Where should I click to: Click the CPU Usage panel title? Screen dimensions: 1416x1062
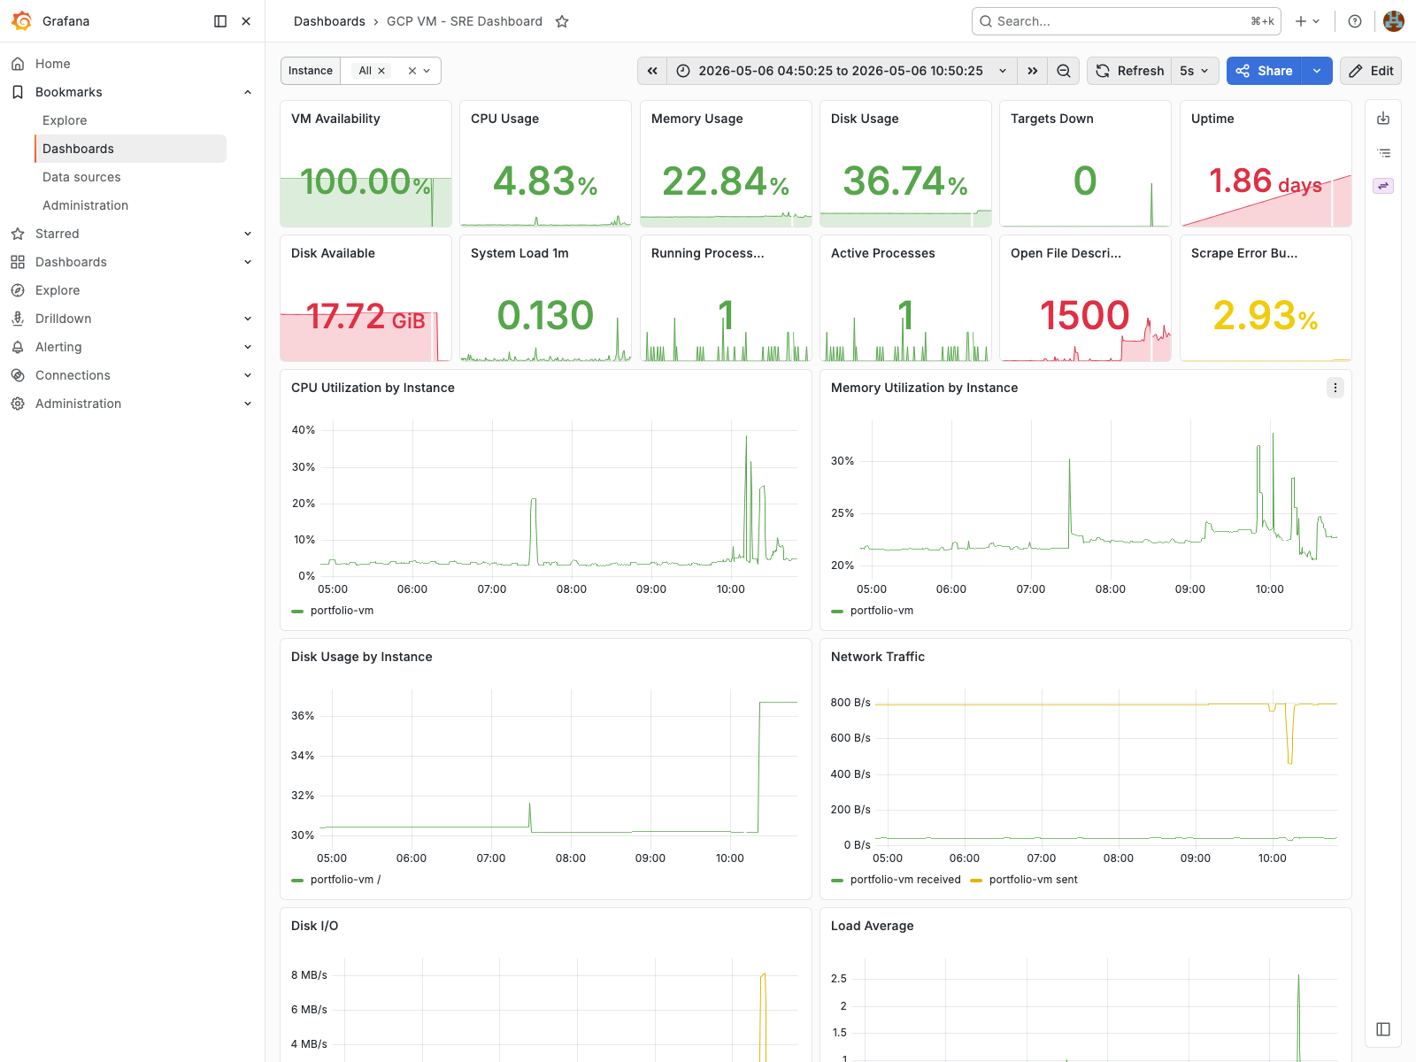tap(504, 119)
